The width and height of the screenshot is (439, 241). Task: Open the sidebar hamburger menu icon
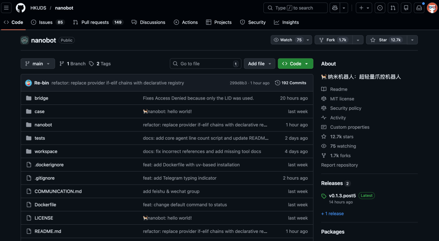(x=6, y=8)
